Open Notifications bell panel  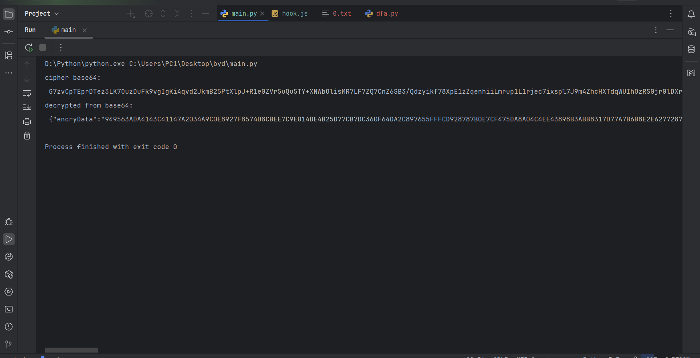click(x=691, y=14)
